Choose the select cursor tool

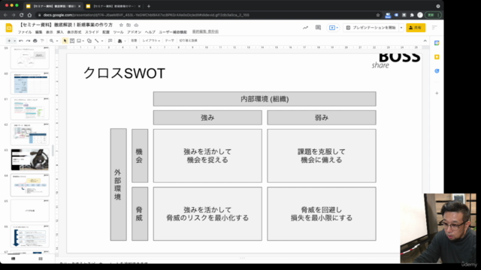65,40
